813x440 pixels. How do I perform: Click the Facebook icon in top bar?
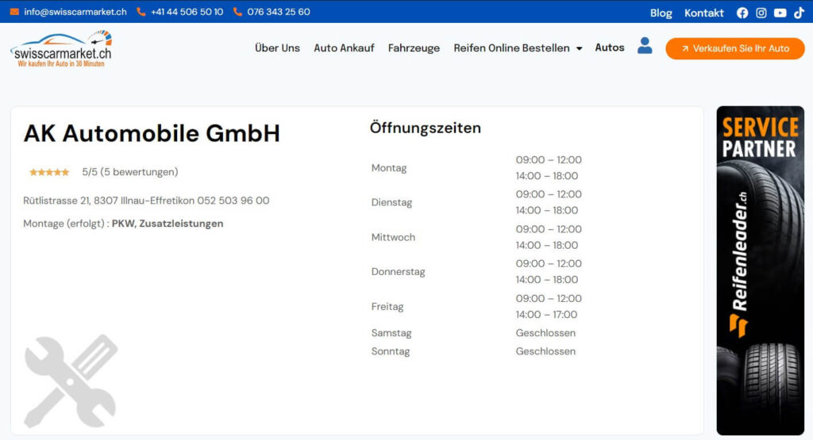[742, 13]
